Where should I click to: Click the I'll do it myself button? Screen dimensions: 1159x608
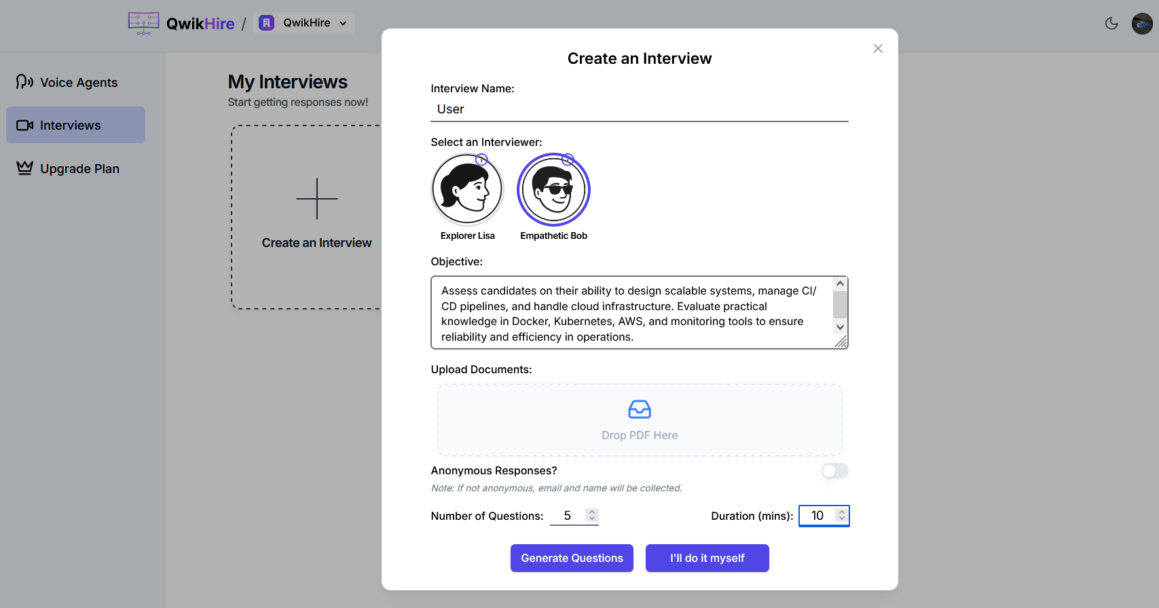click(x=707, y=558)
